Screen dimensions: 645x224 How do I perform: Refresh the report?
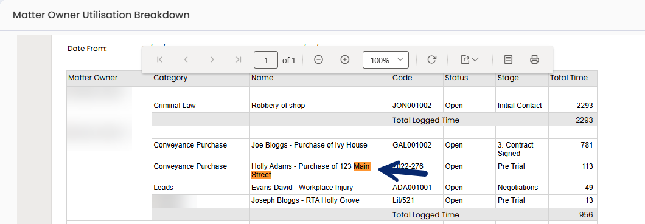coord(431,60)
